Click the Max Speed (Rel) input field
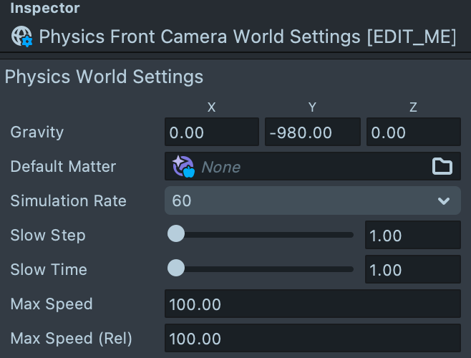471x358 pixels. [312, 339]
